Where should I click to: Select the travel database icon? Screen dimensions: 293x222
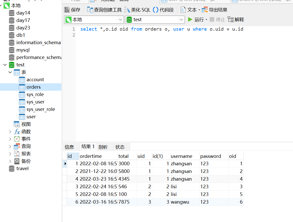click(12, 169)
